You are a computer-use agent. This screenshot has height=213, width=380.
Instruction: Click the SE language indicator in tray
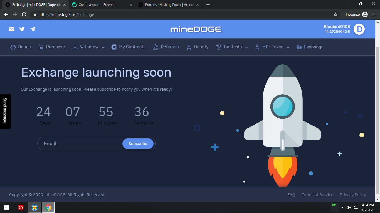click(x=334, y=205)
